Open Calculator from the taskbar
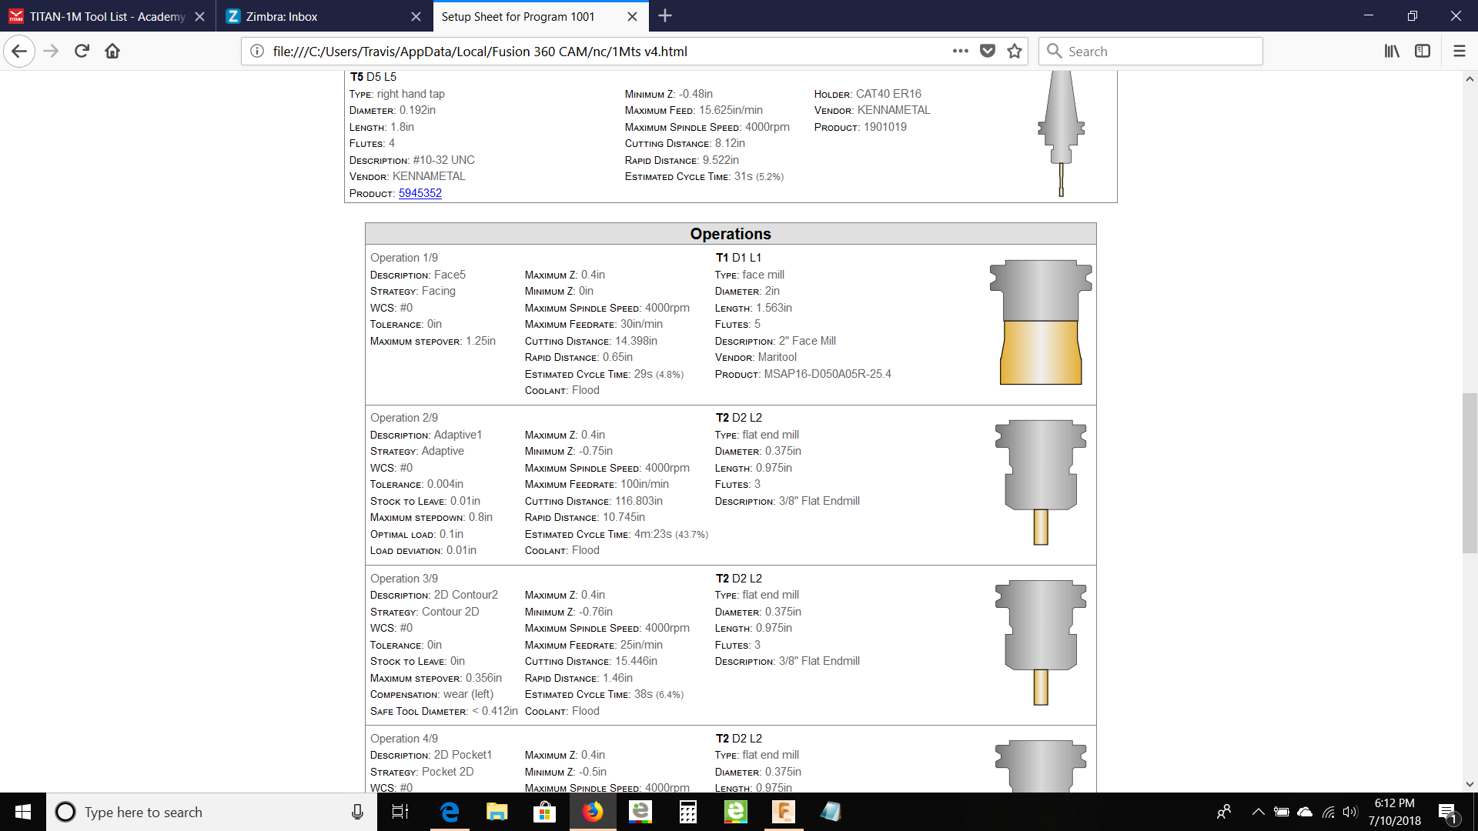 [x=687, y=812]
